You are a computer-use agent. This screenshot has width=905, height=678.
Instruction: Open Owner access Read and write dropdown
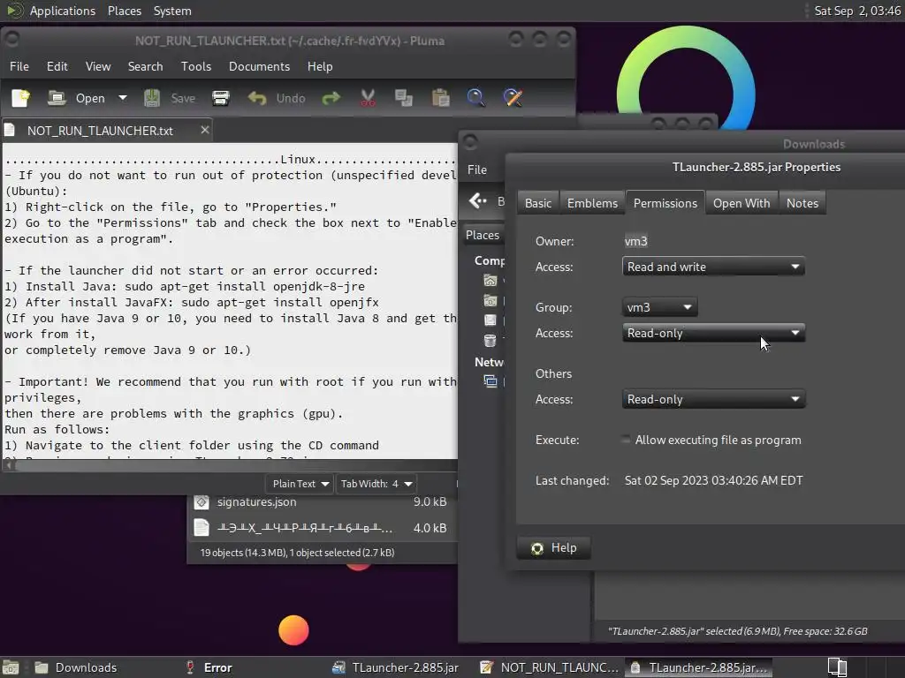713,267
